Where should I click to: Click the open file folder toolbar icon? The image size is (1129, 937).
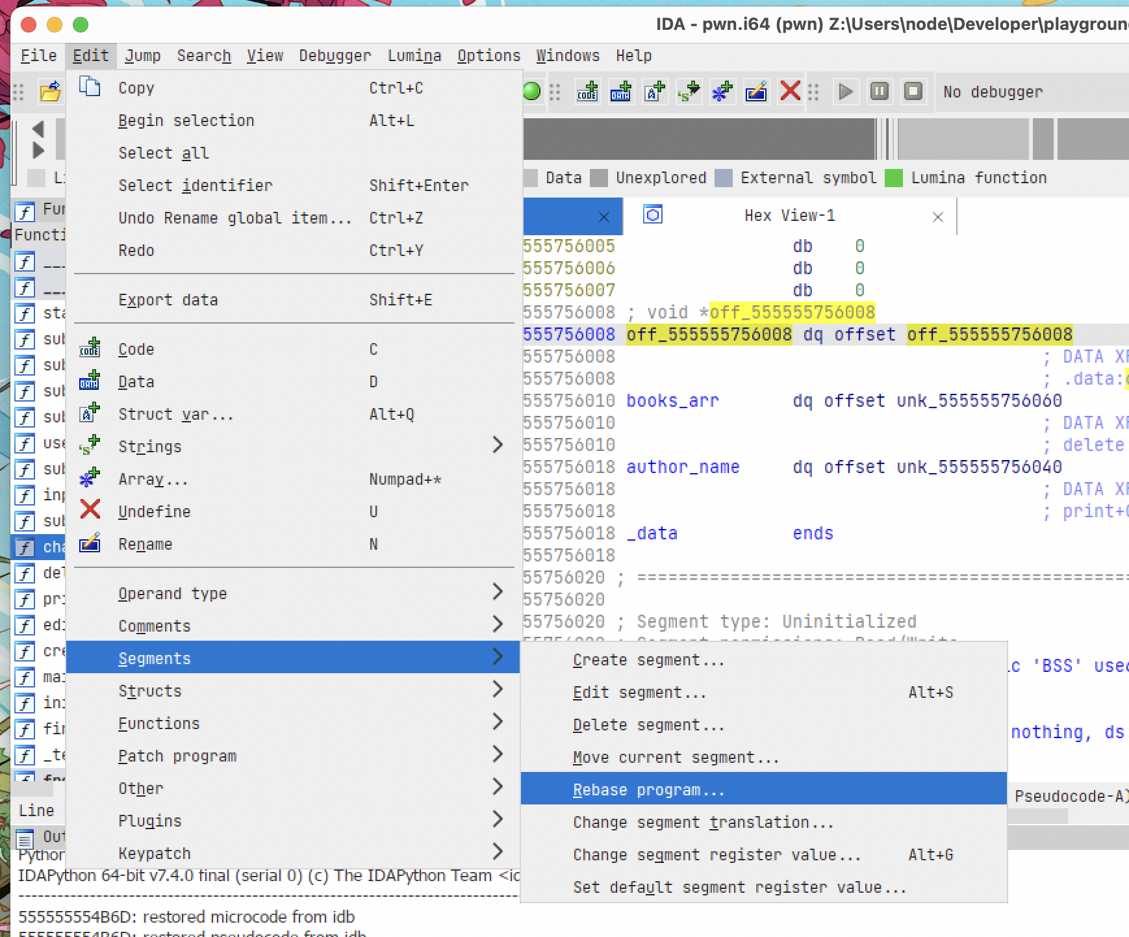click(x=50, y=92)
